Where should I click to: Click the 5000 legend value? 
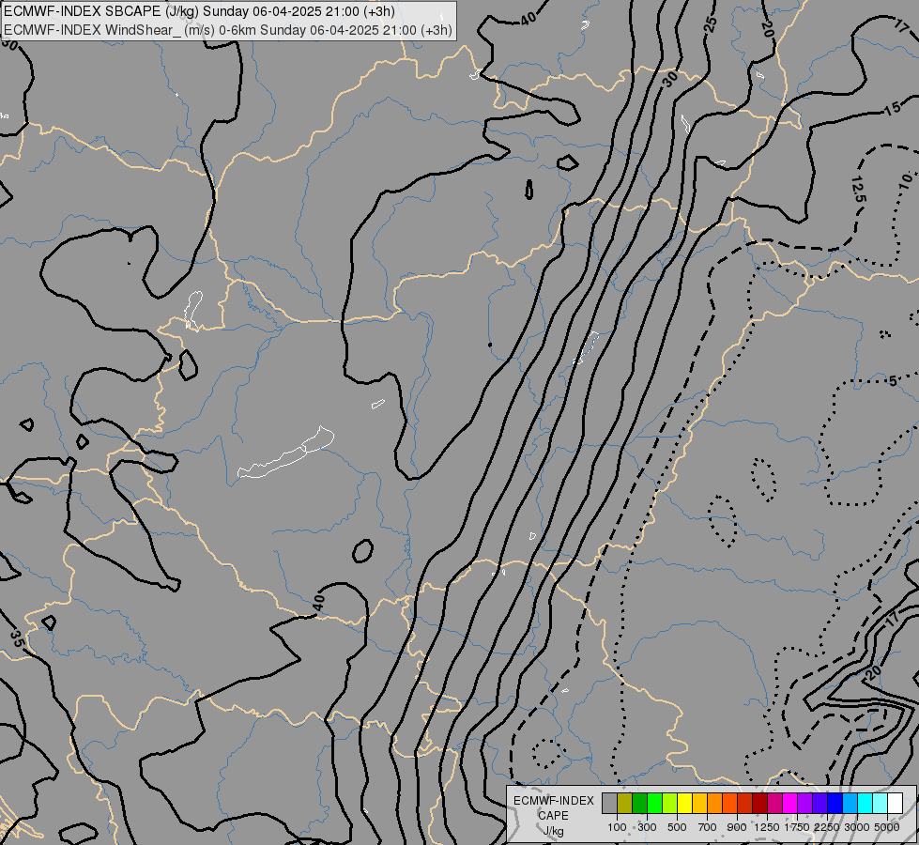(887, 827)
